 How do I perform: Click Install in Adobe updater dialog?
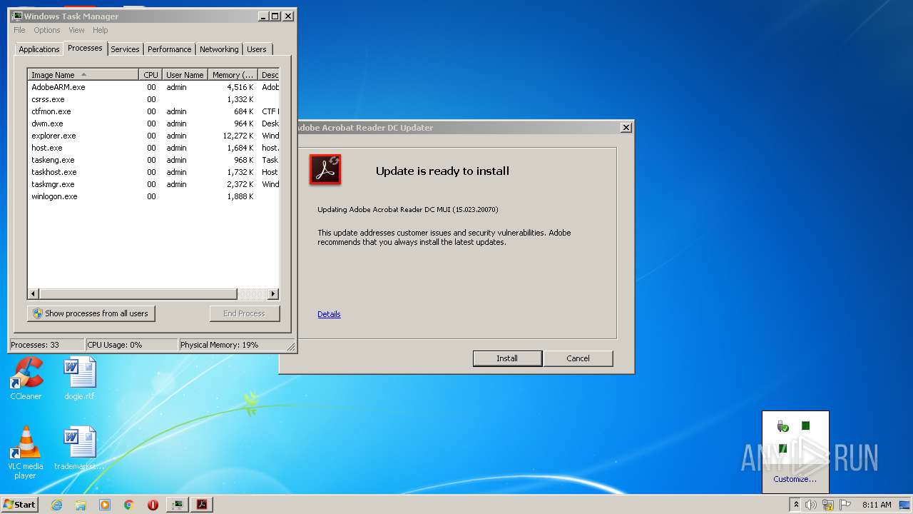click(x=507, y=358)
